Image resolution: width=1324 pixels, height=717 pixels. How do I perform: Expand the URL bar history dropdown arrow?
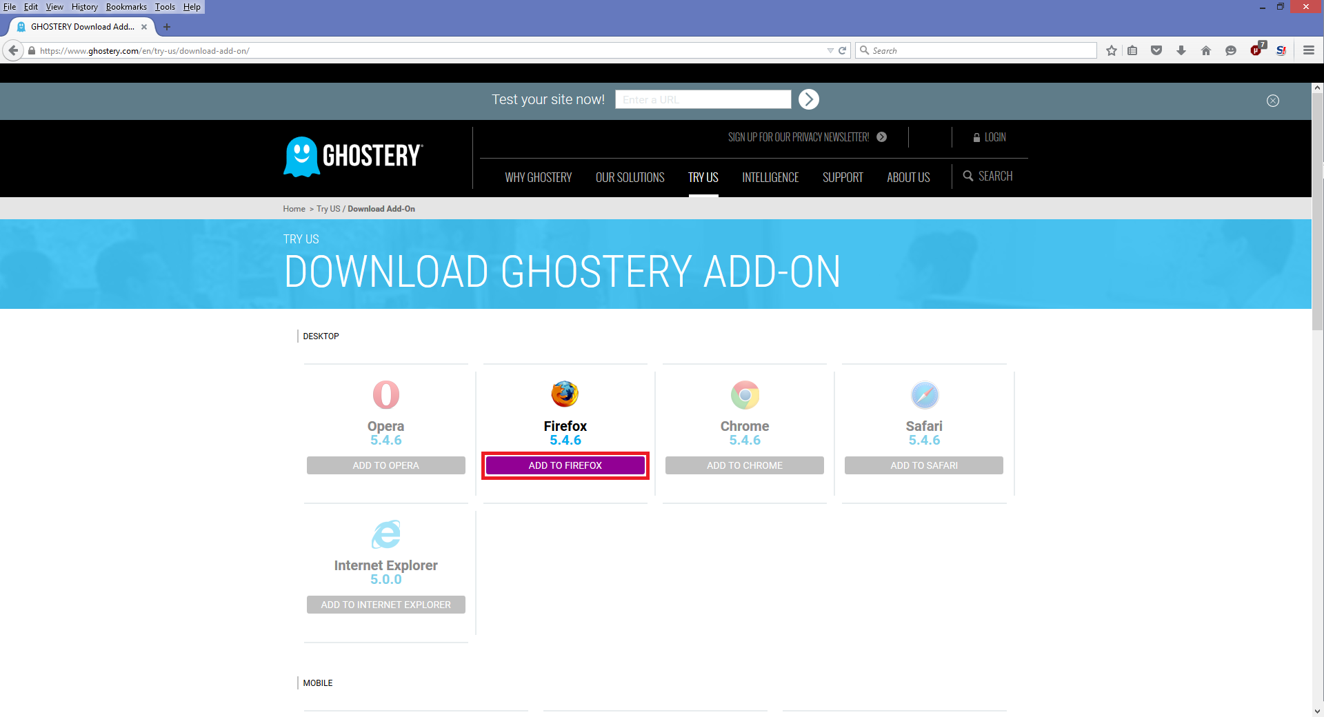tap(830, 50)
